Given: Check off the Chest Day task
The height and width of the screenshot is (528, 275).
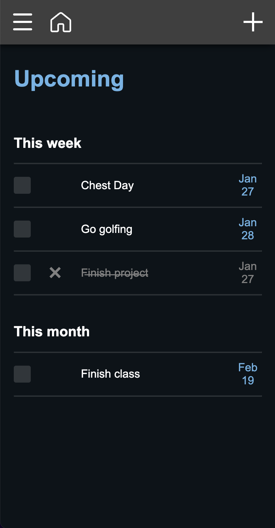Looking at the screenshot, I should (x=22, y=185).
